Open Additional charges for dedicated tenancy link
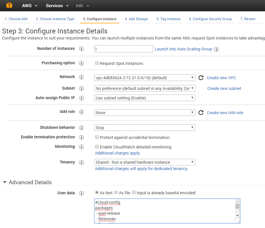This screenshot has height=228, width=265. [x=142, y=169]
